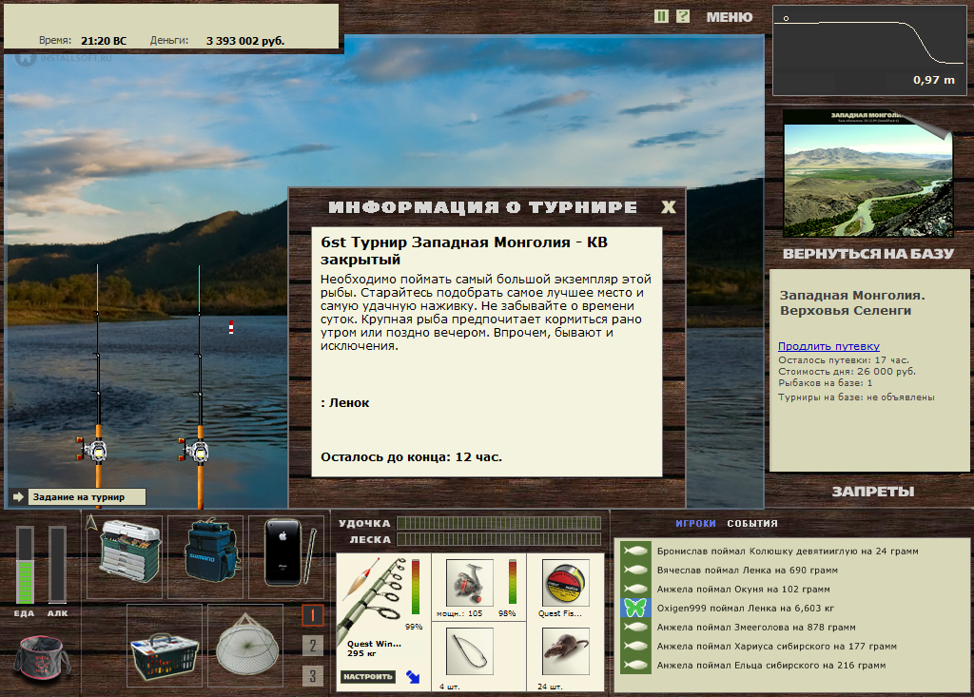Select the fishing line spool slot
This screenshot has height=697, width=974.
(x=565, y=583)
